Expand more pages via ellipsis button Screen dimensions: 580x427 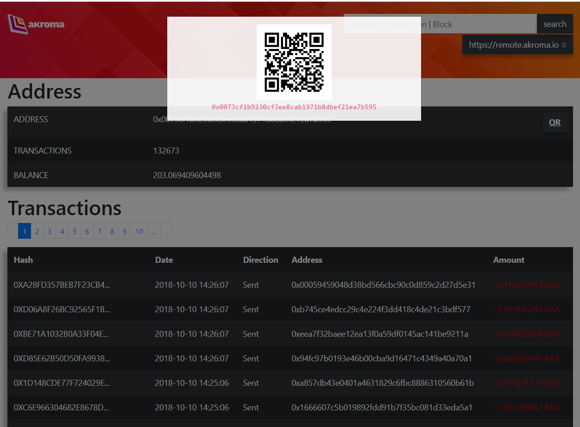coord(153,231)
